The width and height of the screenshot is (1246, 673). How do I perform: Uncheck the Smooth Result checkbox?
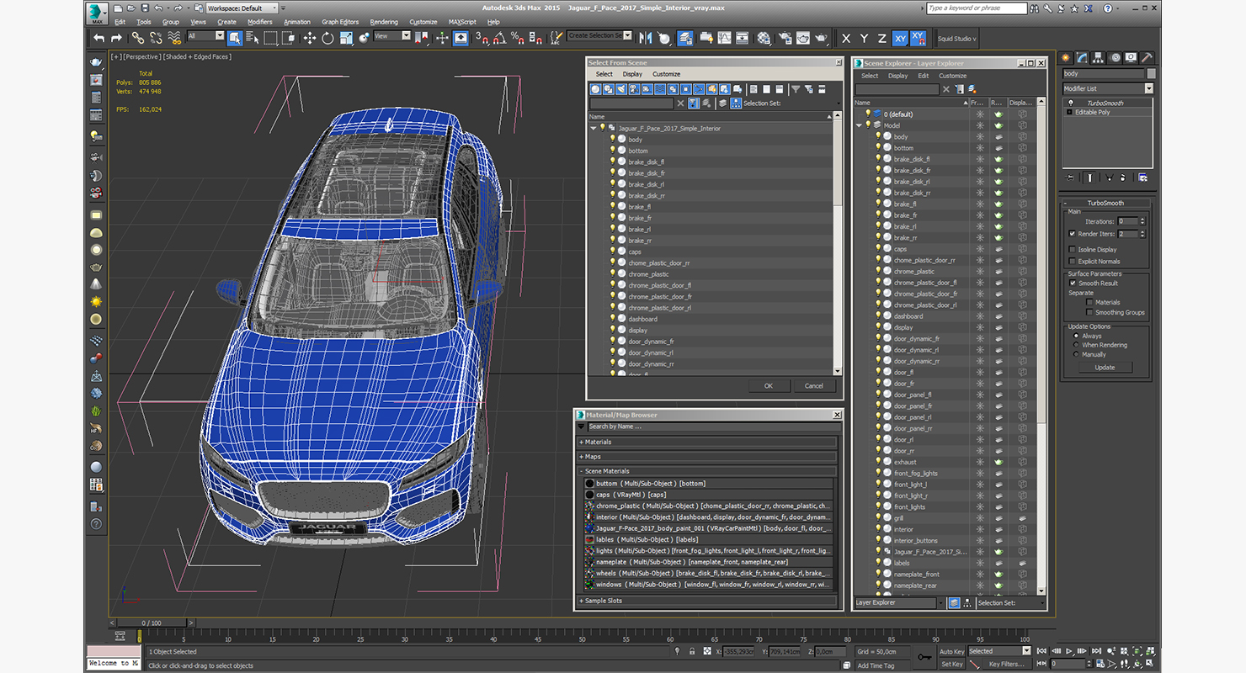1073,284
